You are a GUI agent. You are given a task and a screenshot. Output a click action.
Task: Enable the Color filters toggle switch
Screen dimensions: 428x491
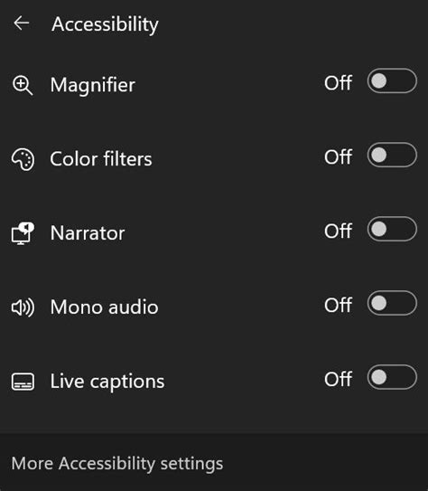coord(392,155)
